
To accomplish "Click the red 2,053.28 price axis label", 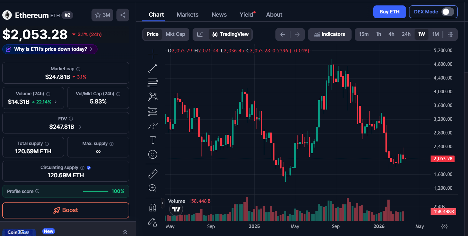I will pyautogui.click(x=442, y=159).
